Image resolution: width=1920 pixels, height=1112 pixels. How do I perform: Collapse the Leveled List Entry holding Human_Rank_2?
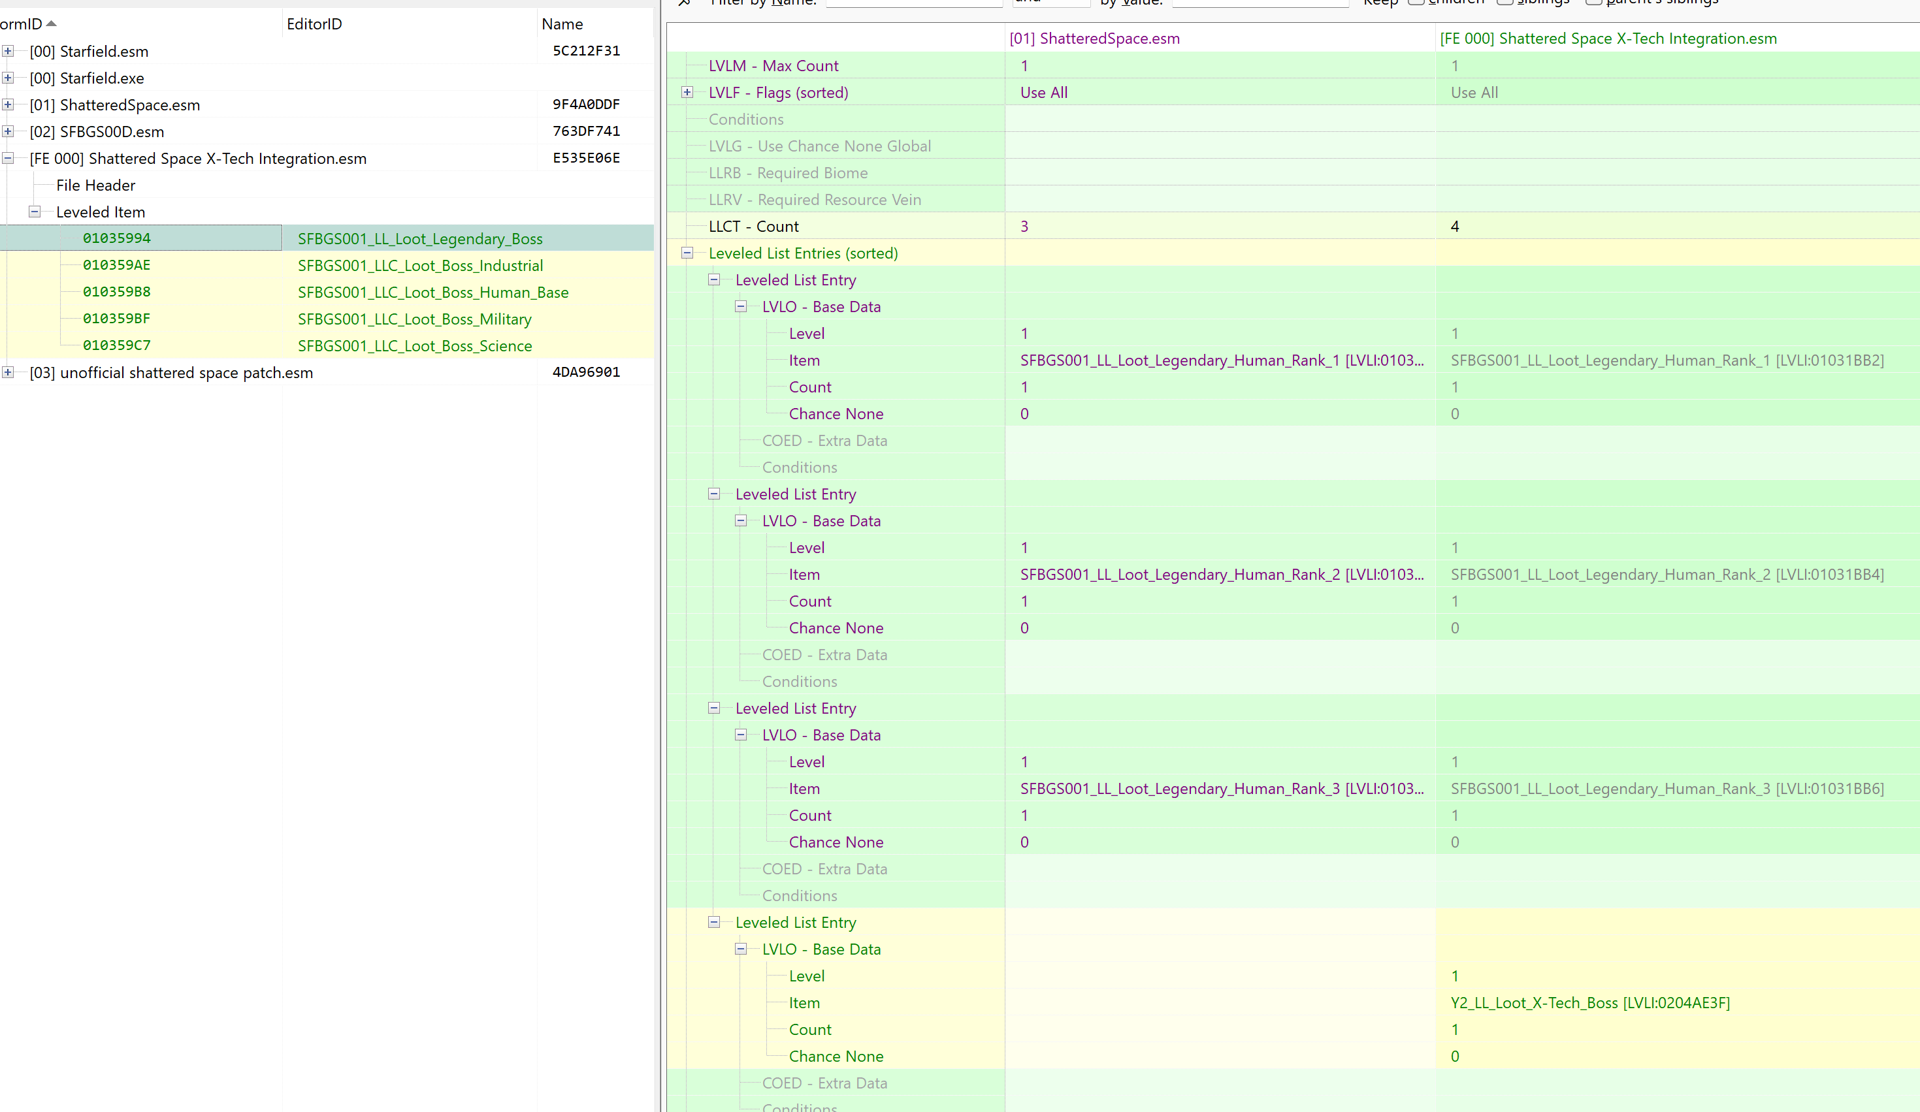714,494
